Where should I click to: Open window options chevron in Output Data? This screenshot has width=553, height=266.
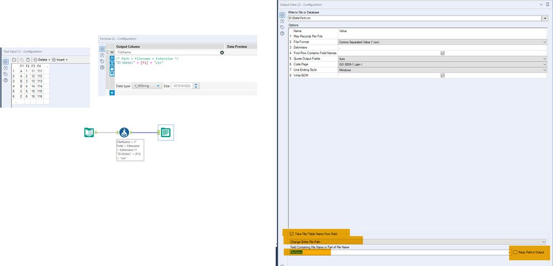pyautogui.click(x=541, y=4)
